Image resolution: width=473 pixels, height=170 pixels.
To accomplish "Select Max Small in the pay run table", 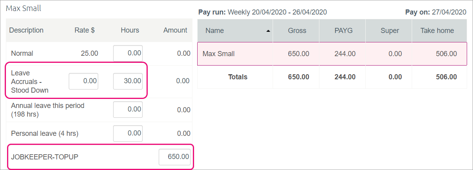I will tap(218, 54).
